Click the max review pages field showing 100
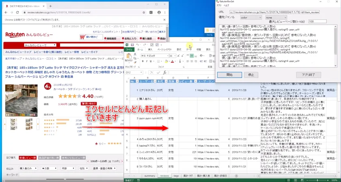Viewport: 341px width, 182px height. click(317, 21)
